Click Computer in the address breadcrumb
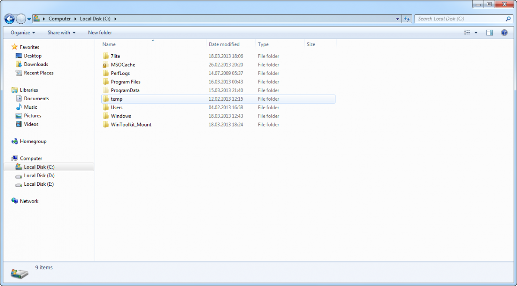 tap(59, 19)
